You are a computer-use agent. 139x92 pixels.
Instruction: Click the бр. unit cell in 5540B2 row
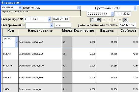pyautogui.click(x=67, y=77)
